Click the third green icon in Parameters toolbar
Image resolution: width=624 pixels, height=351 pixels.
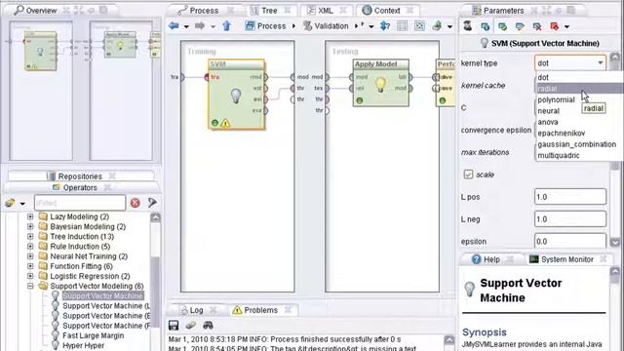pyautogui.click(x=502, y=26)
